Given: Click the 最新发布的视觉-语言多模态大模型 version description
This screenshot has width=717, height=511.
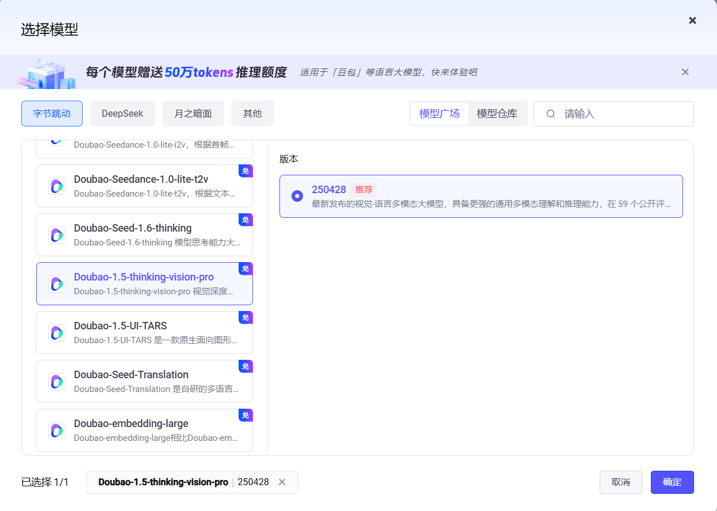Looking at the screenshot, I should pyautogui.click(x=491, y=204).
